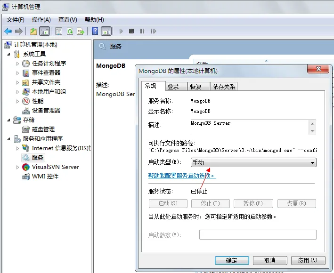Expand the 任务计划程序 node
This screenshot has width=334, height=273.
(x=17, y=64)
